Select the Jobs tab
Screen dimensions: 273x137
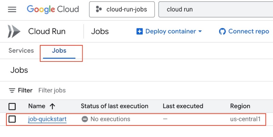[x=59, y=51]
